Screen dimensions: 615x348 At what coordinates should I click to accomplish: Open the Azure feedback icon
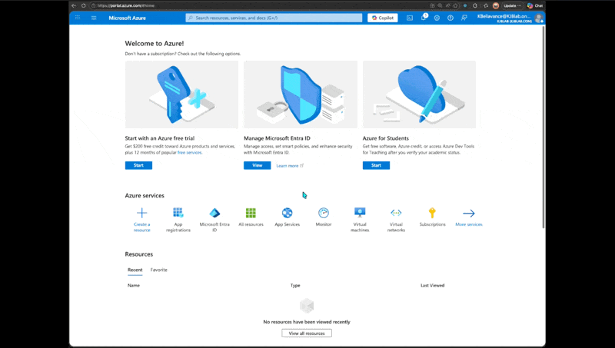[x=464, y=18]
